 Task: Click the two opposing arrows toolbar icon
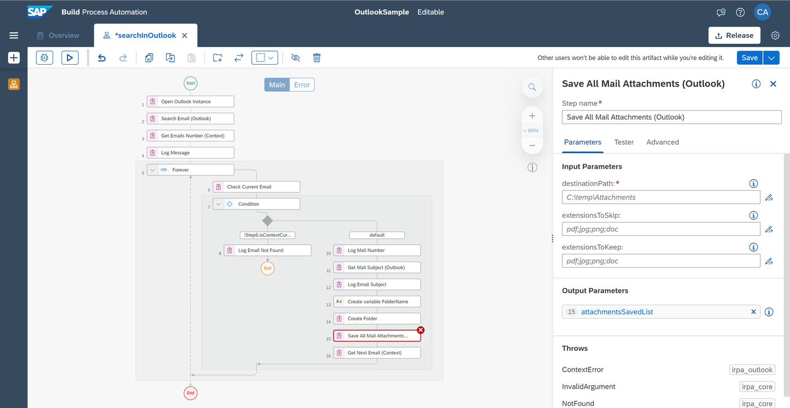tap(239, 58)
